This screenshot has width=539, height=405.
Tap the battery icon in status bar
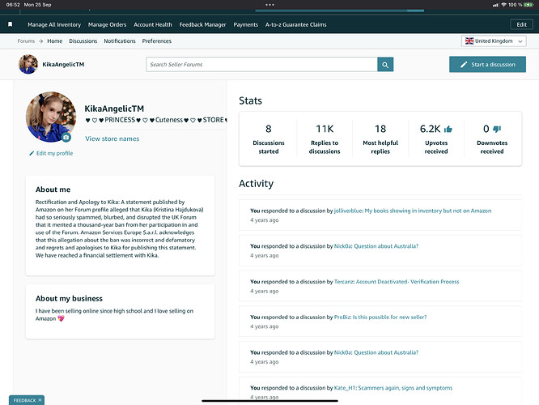[528, 5]
